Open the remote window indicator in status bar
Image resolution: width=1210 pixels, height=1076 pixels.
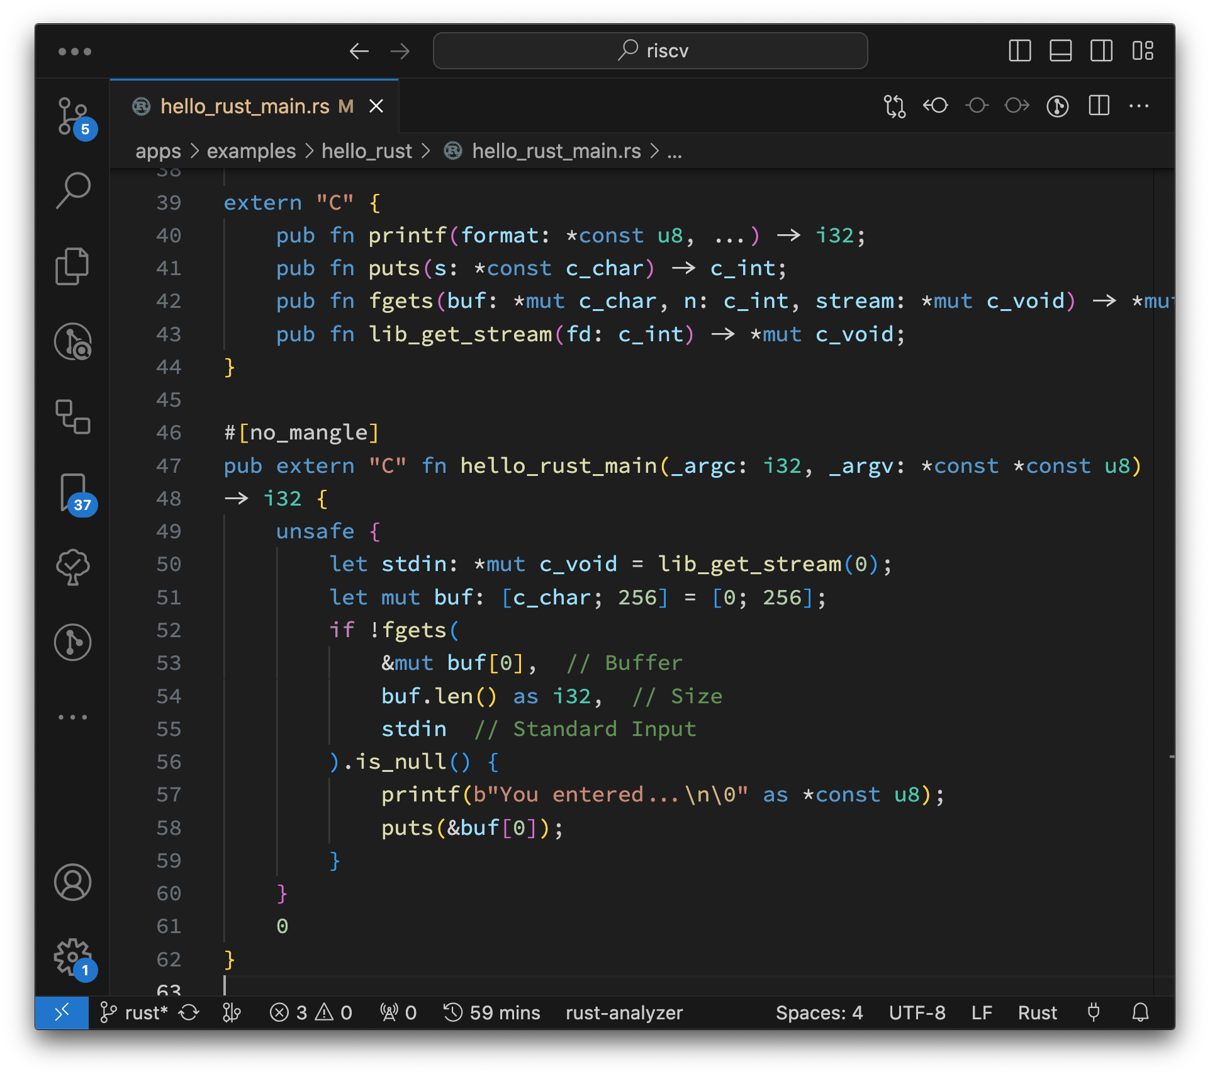62,1012
